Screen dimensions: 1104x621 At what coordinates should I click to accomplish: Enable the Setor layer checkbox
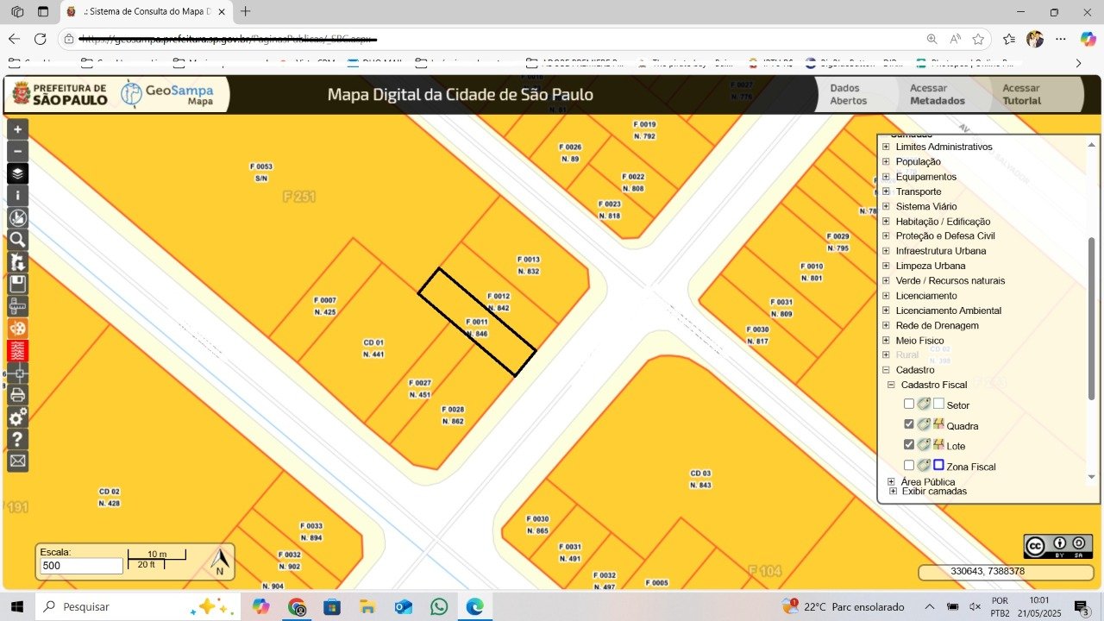click(909, 404)
